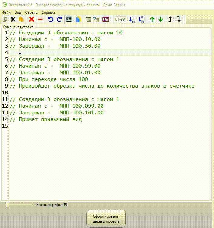Click the question mark lines icon
Screen dimensions: 214x228
tap(96, 19)
